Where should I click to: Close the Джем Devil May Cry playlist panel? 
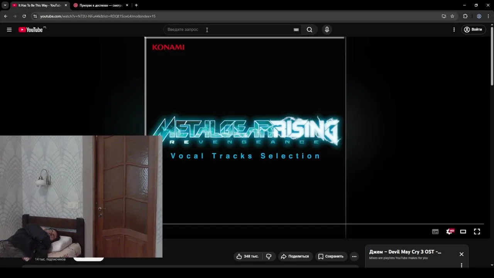click(462, 254)
